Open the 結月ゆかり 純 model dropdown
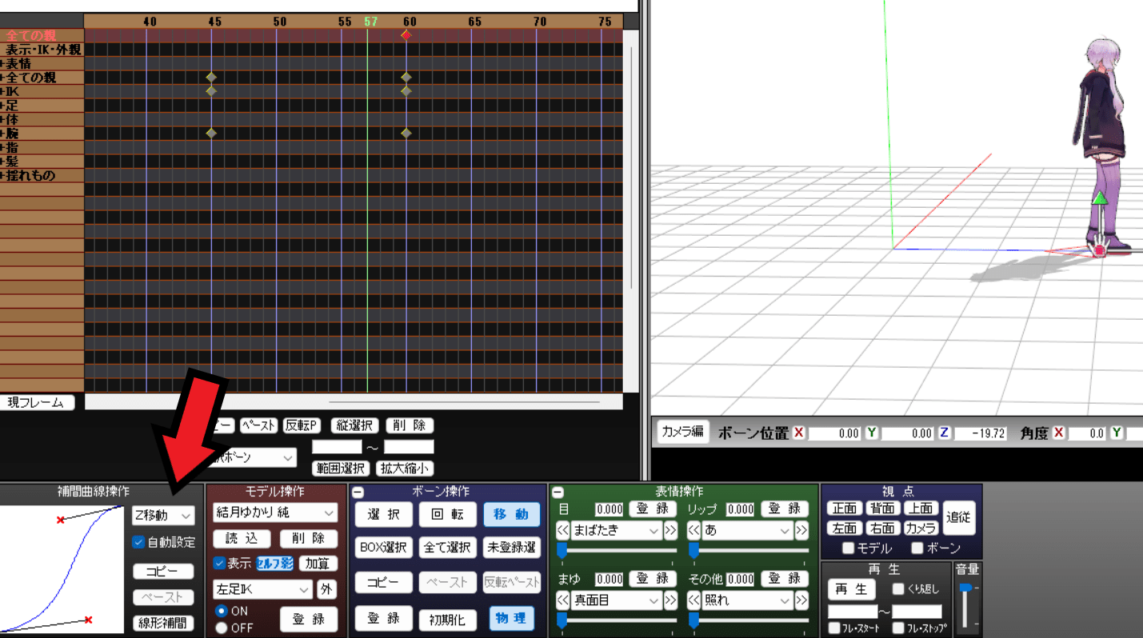This screenshot has width=1143, height=638. pyautogui.click(x=275, y=512)
